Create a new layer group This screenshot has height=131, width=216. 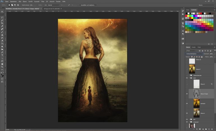[x=206, y=129]
